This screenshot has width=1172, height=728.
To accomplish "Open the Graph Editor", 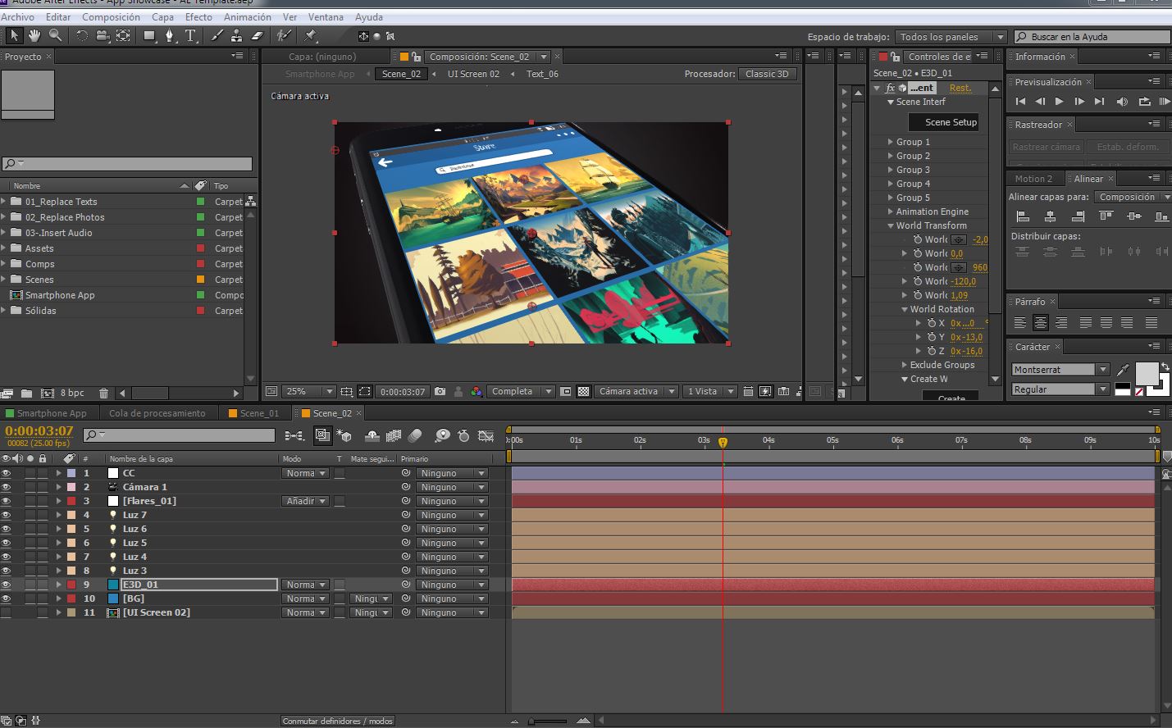I will pyautogui.click(x=486, y=435).
